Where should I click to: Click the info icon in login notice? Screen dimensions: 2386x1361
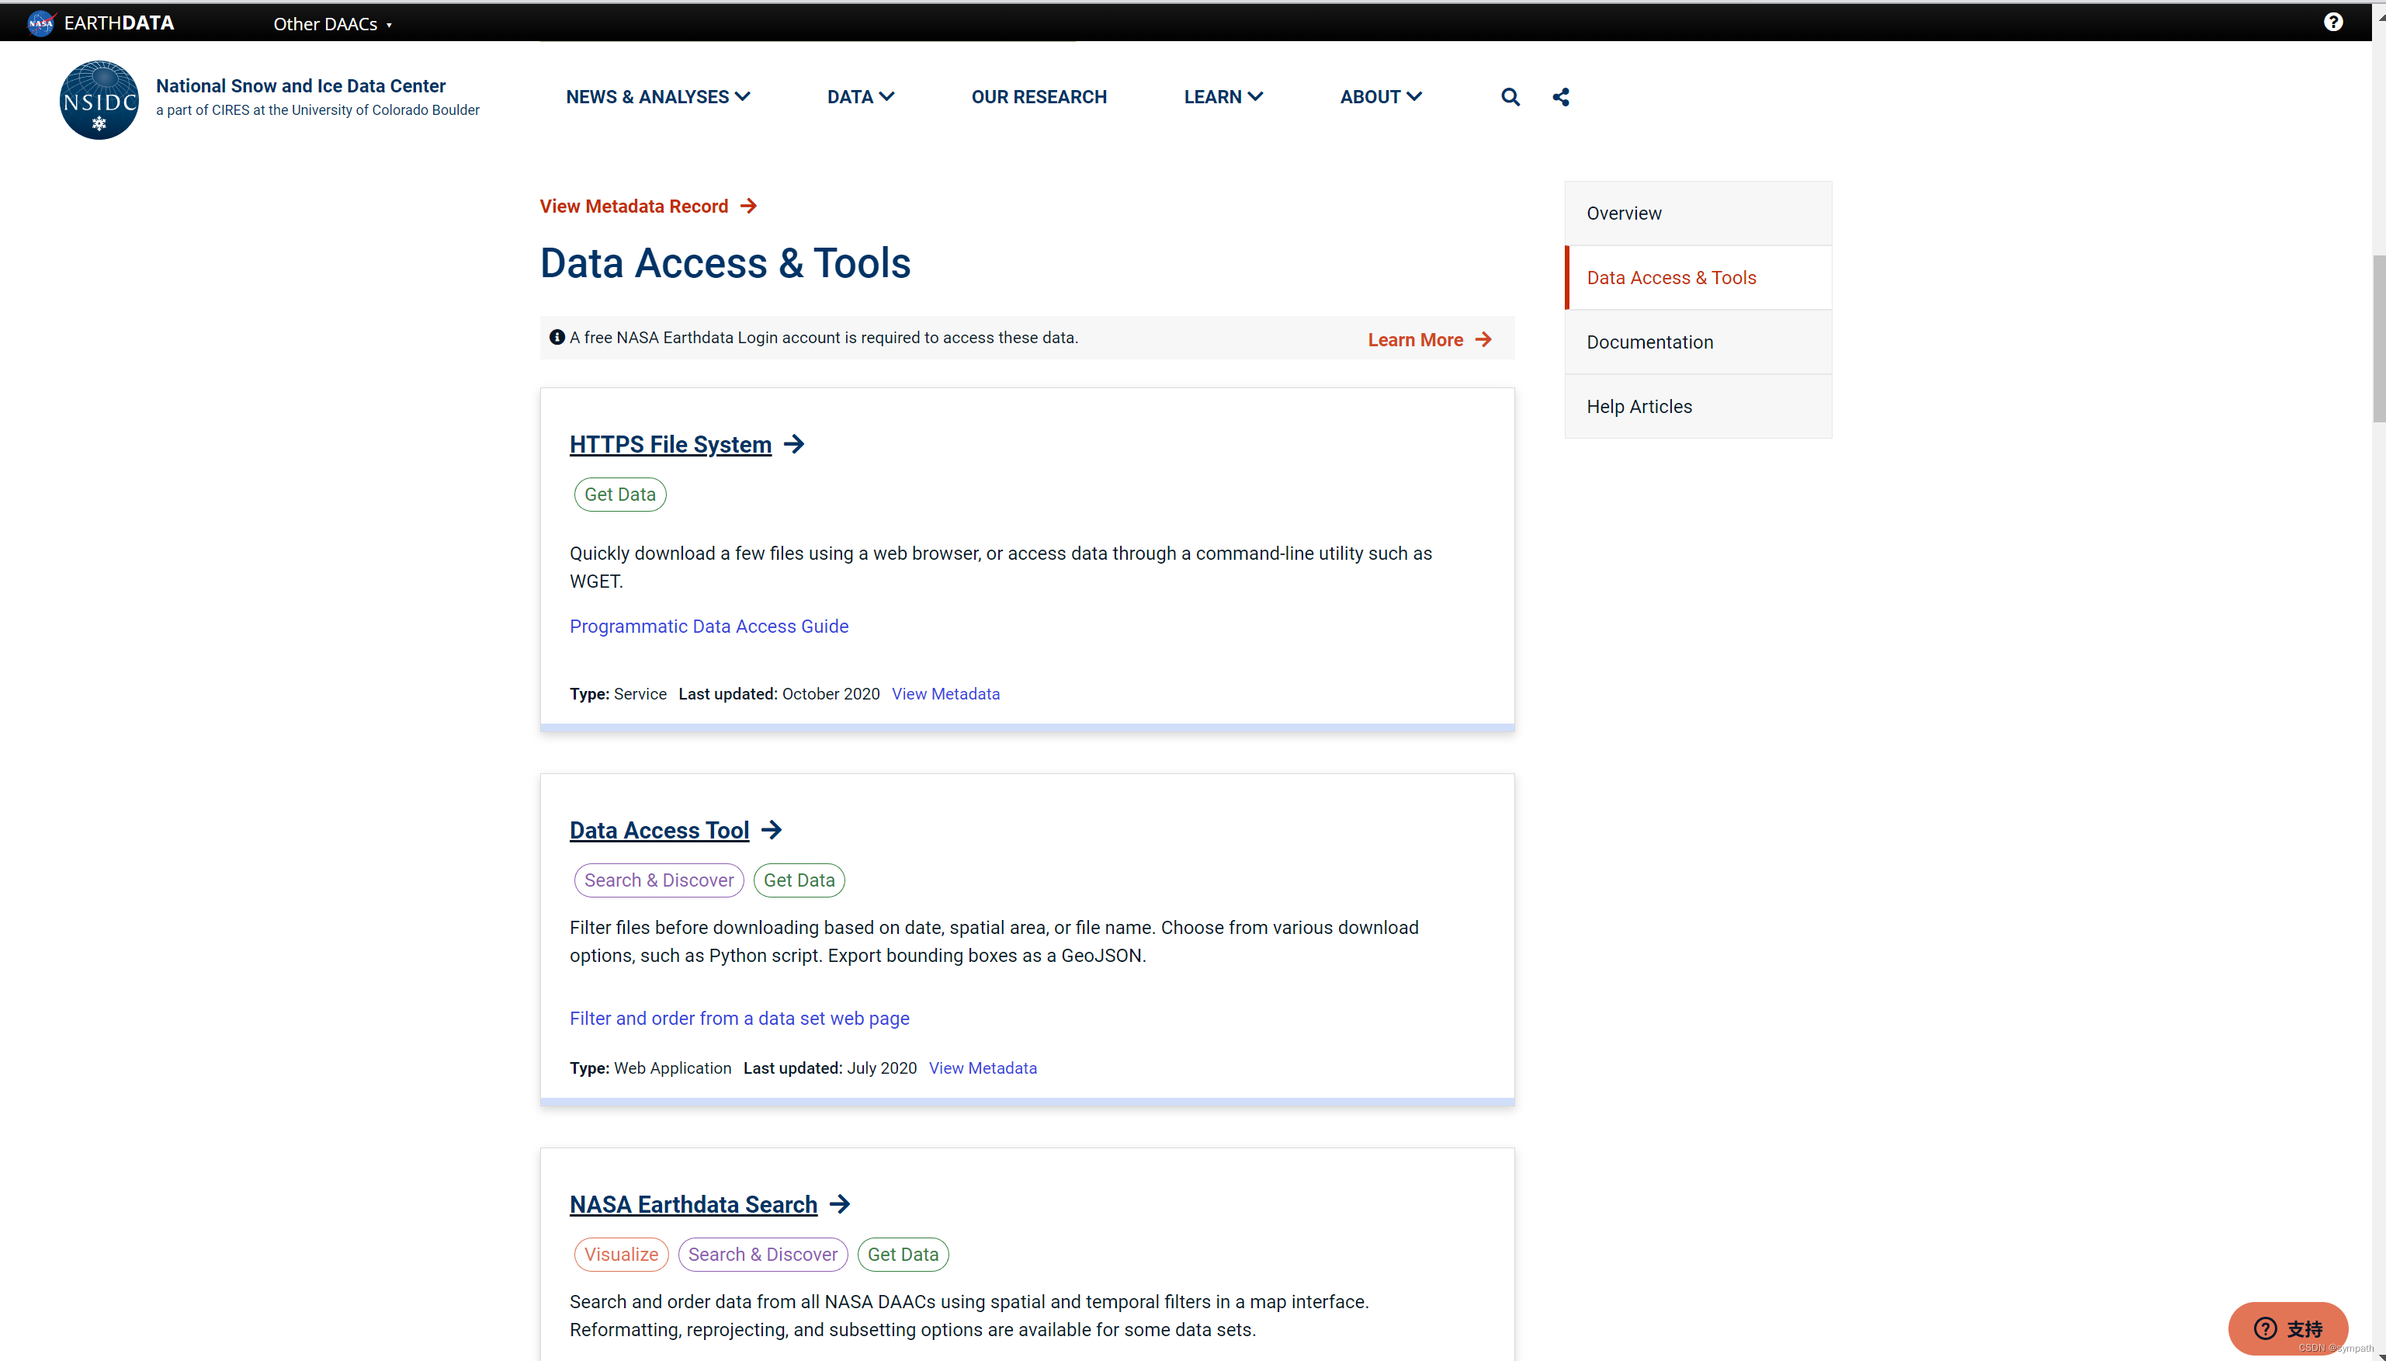point(557,338)
